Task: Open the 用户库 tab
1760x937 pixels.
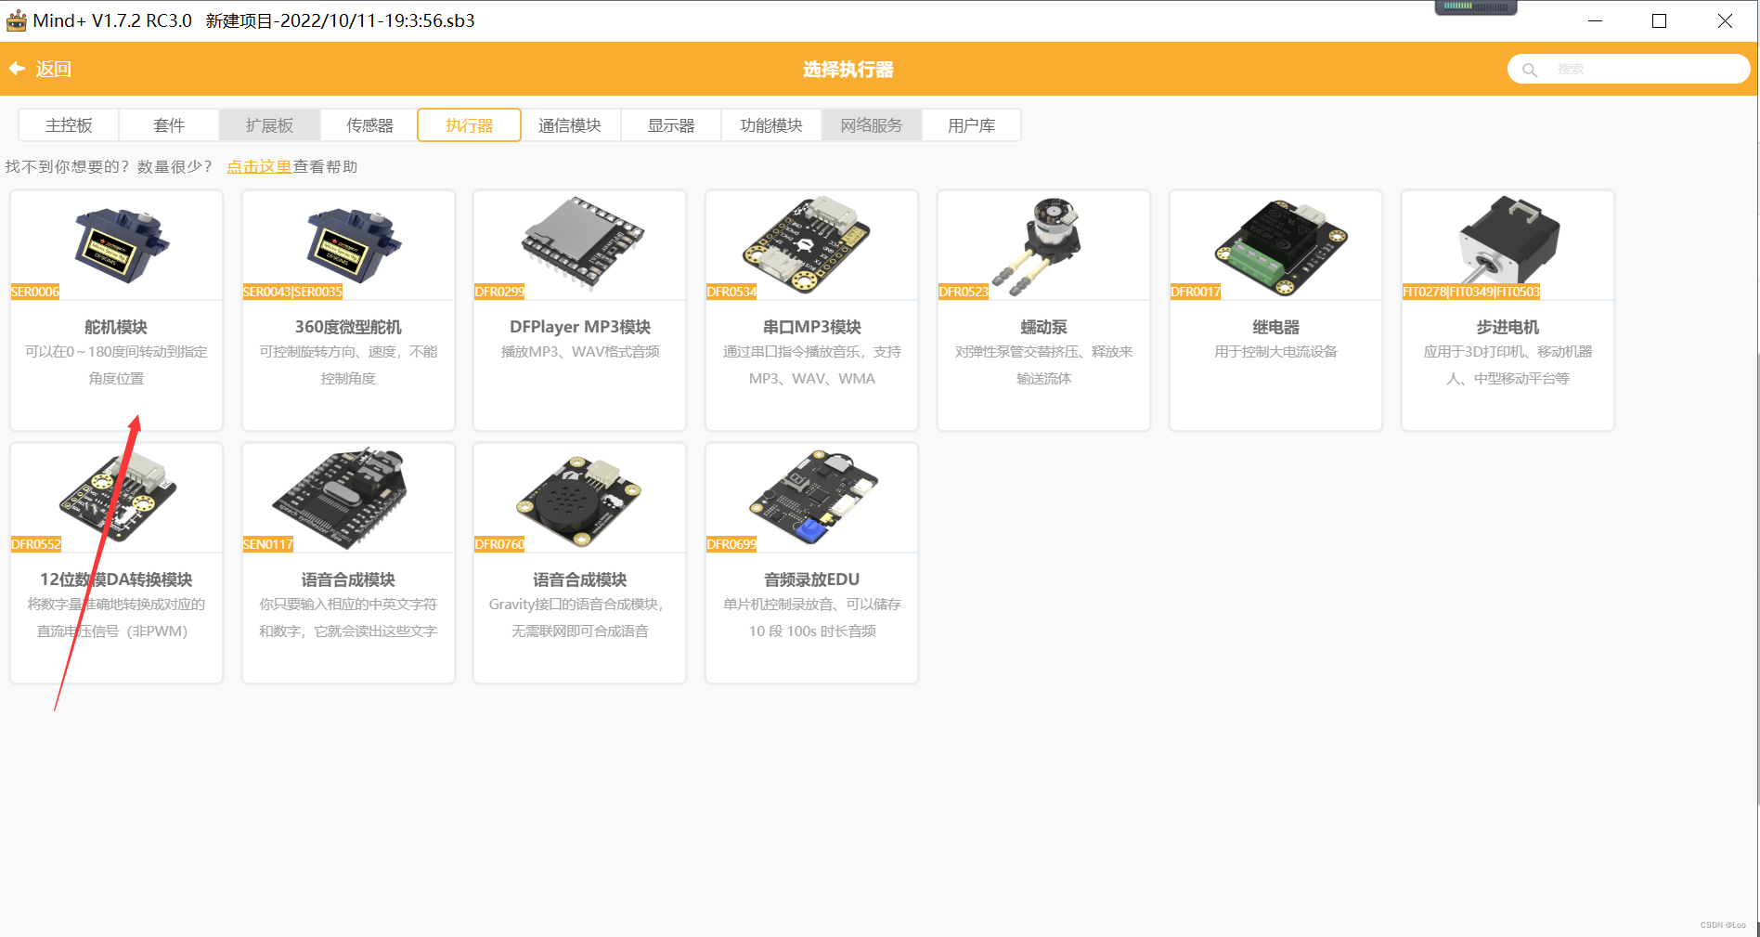Action: (x=971, y=125)
